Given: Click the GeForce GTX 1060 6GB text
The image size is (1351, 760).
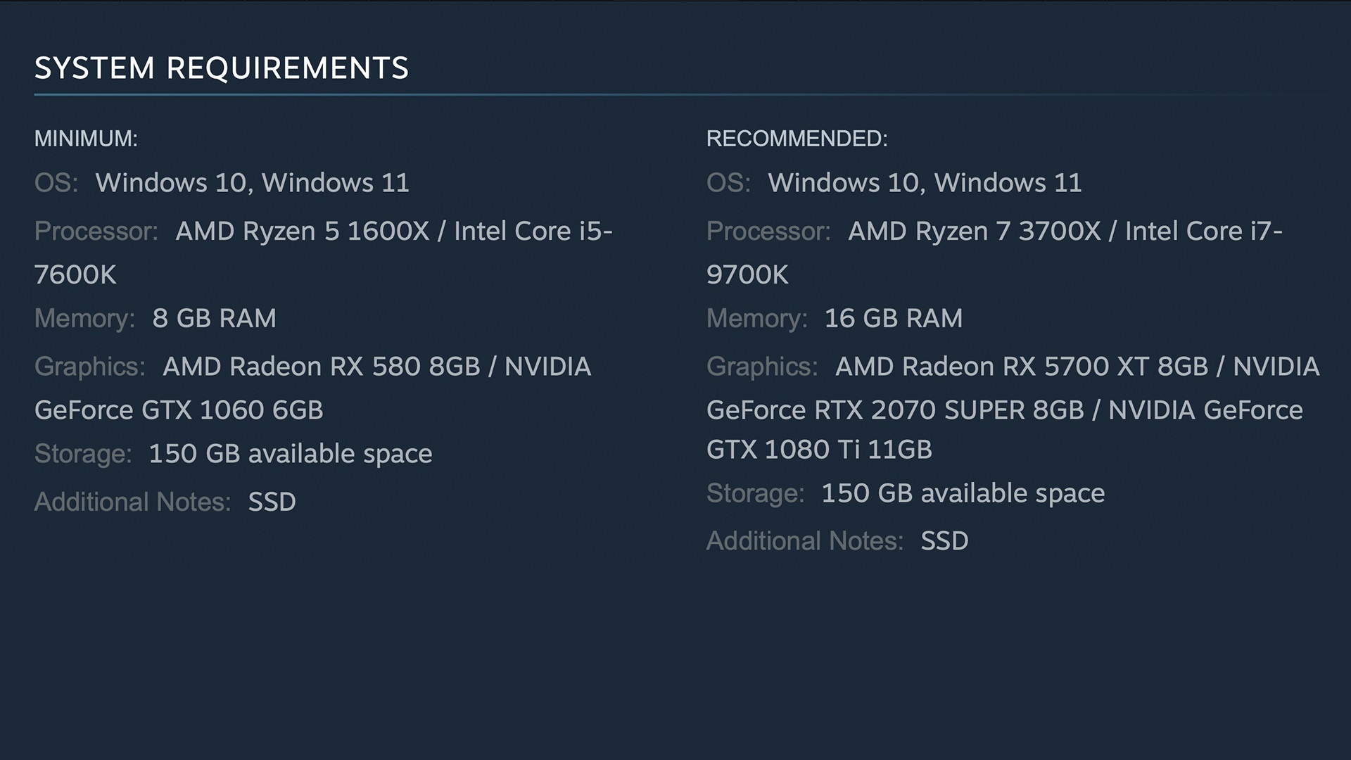Looking at the screenshot, I should [x=179, y=410].
